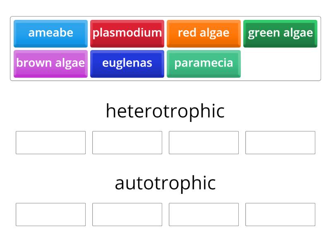331x248 pixels.
Task: Click the first empty slot under autotrophic
Action: tap(50, 215)
